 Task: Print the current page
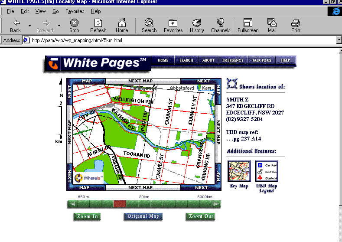(296, 26)
